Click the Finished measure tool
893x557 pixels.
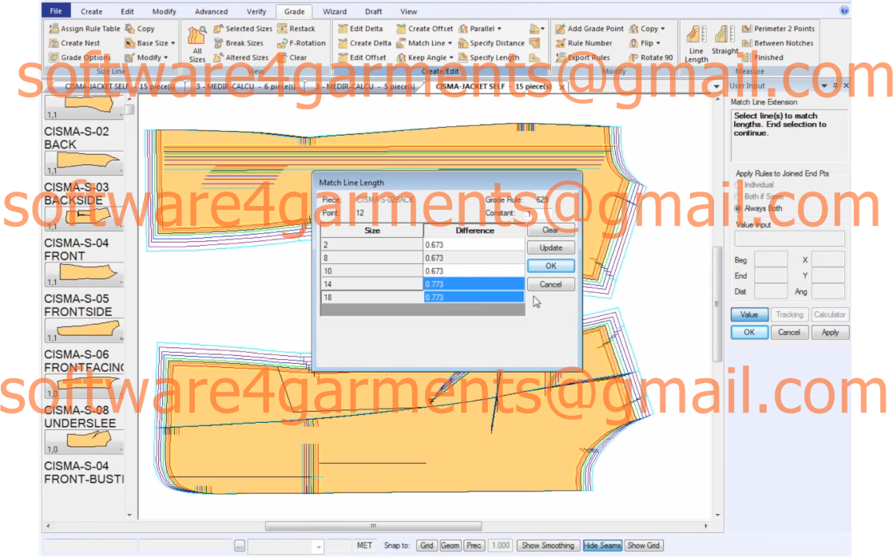click(x=763, y=57)
